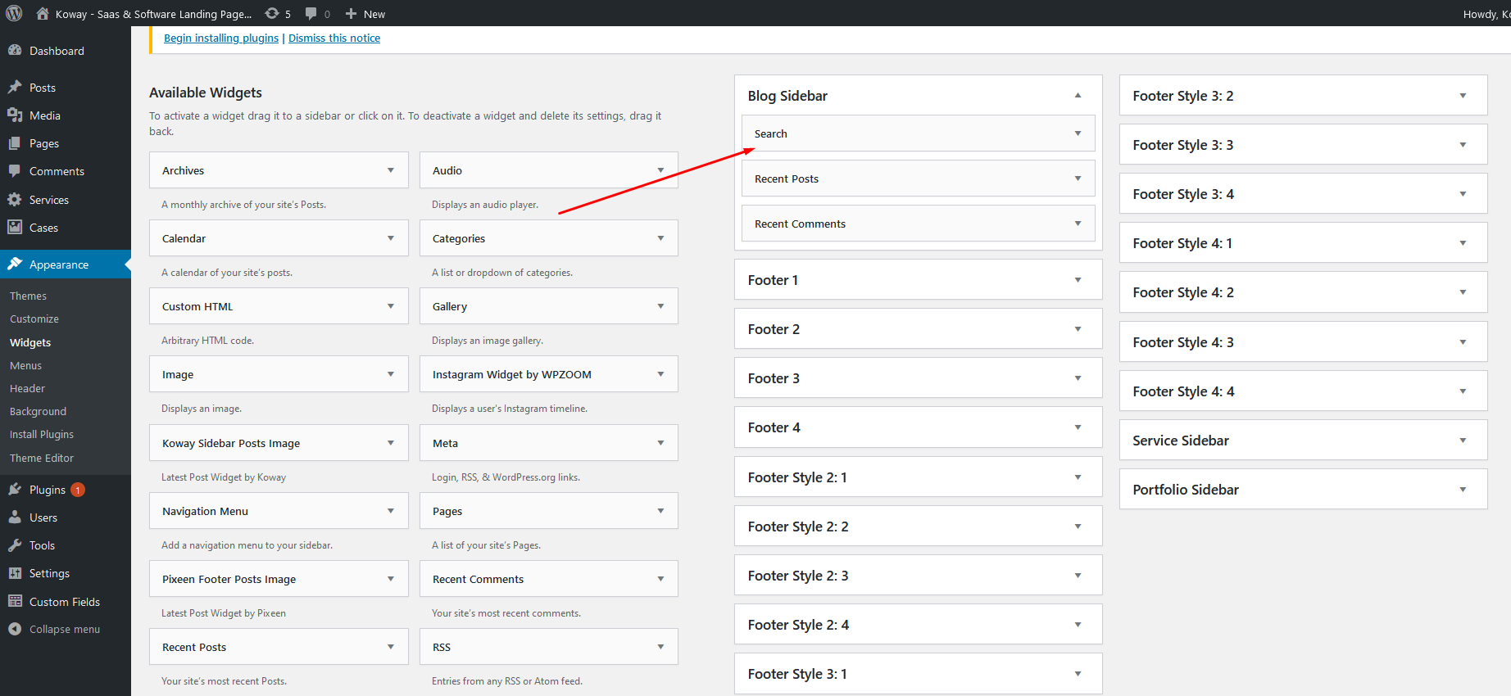Select the Koway Sidebar Posts Image widget
Viewport: 1511px width, 696px height.
[x=279, y=443]
